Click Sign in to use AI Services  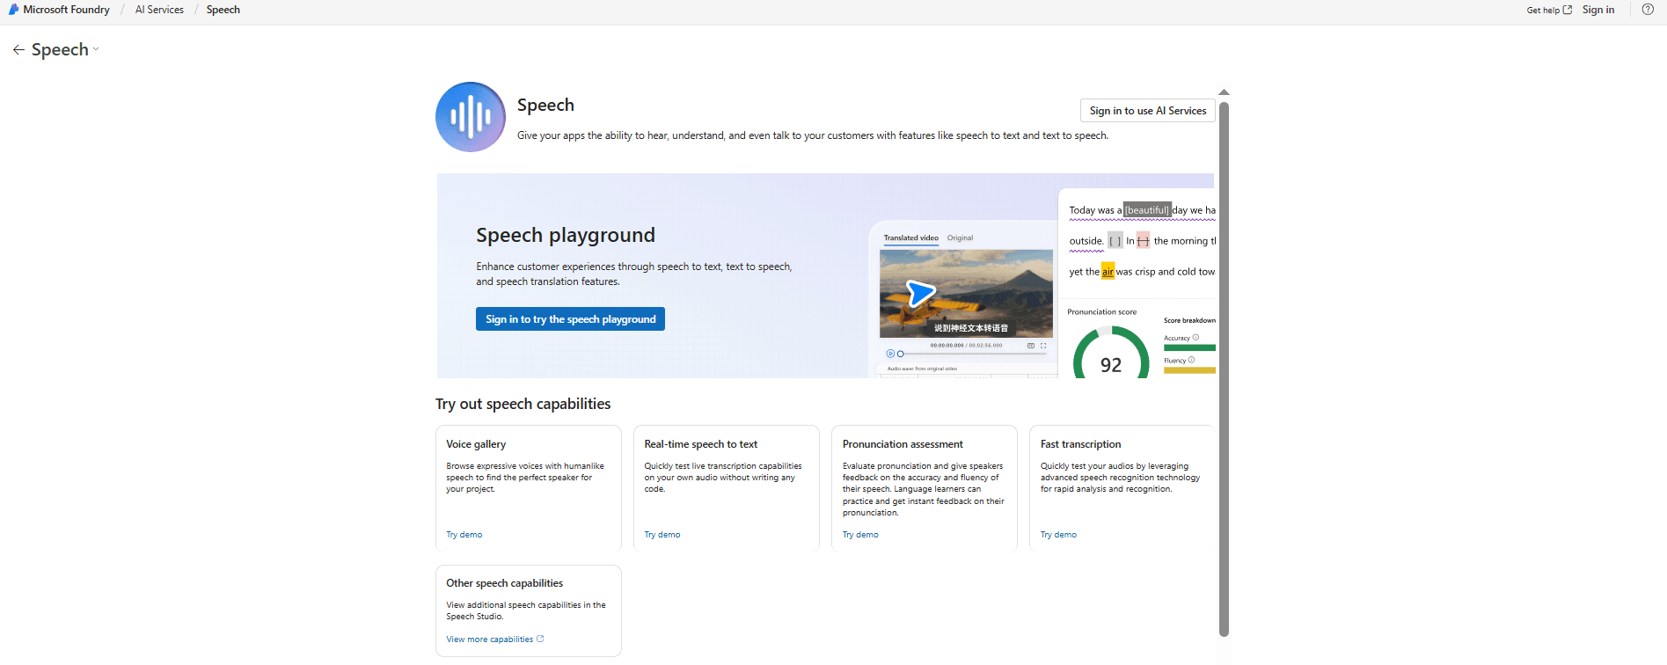click(1147, 111)
